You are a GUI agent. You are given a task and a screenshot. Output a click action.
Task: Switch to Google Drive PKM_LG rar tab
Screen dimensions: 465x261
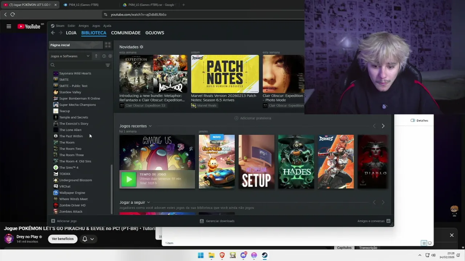click(149, 5)
